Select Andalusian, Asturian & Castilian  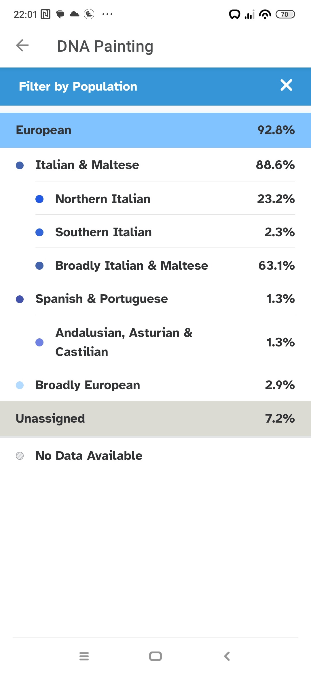(x=165, y=342)
